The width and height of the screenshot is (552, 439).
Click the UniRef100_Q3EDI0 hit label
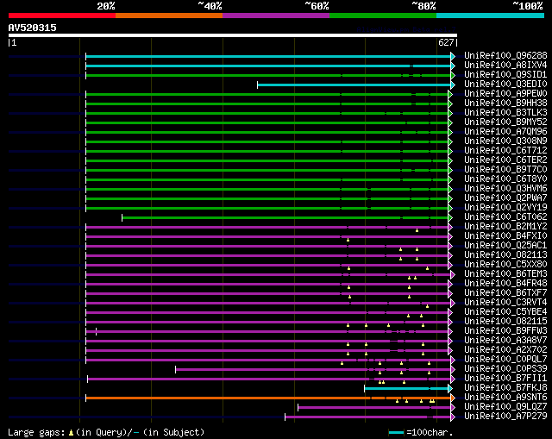[505, 85]
